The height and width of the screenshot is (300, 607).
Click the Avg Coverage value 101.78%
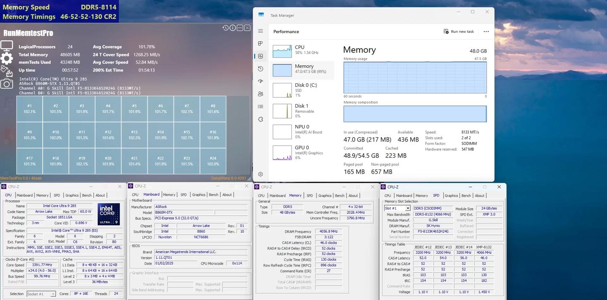pyautogui.click(x=147, y=47)
